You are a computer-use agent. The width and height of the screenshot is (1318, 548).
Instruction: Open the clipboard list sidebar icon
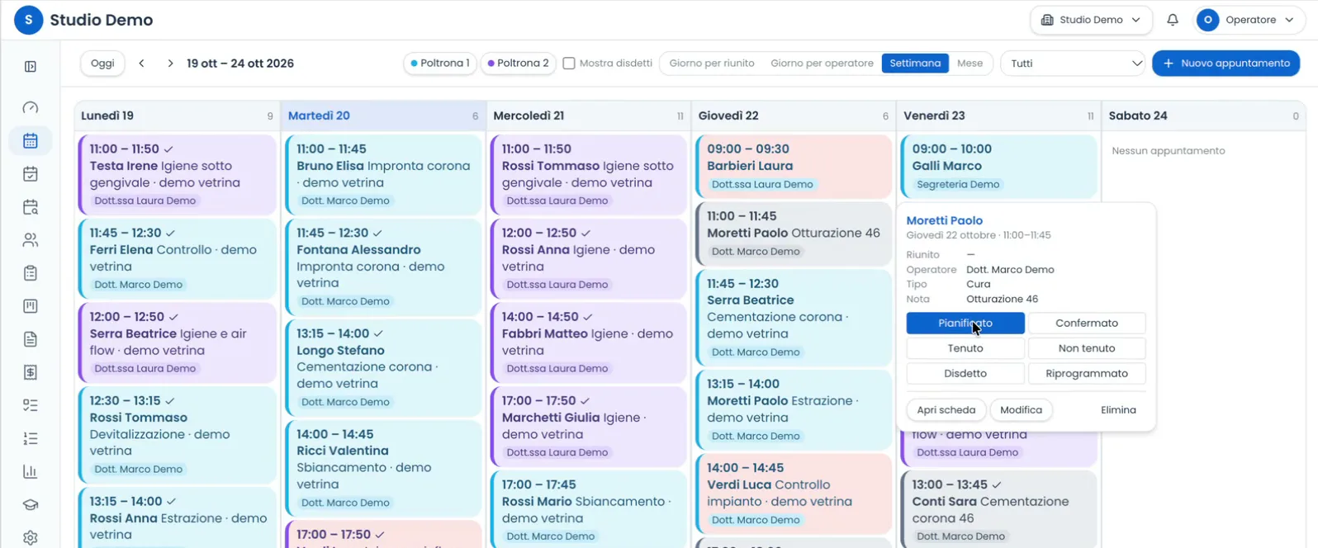pyautogui.click(x=31, y=273)
